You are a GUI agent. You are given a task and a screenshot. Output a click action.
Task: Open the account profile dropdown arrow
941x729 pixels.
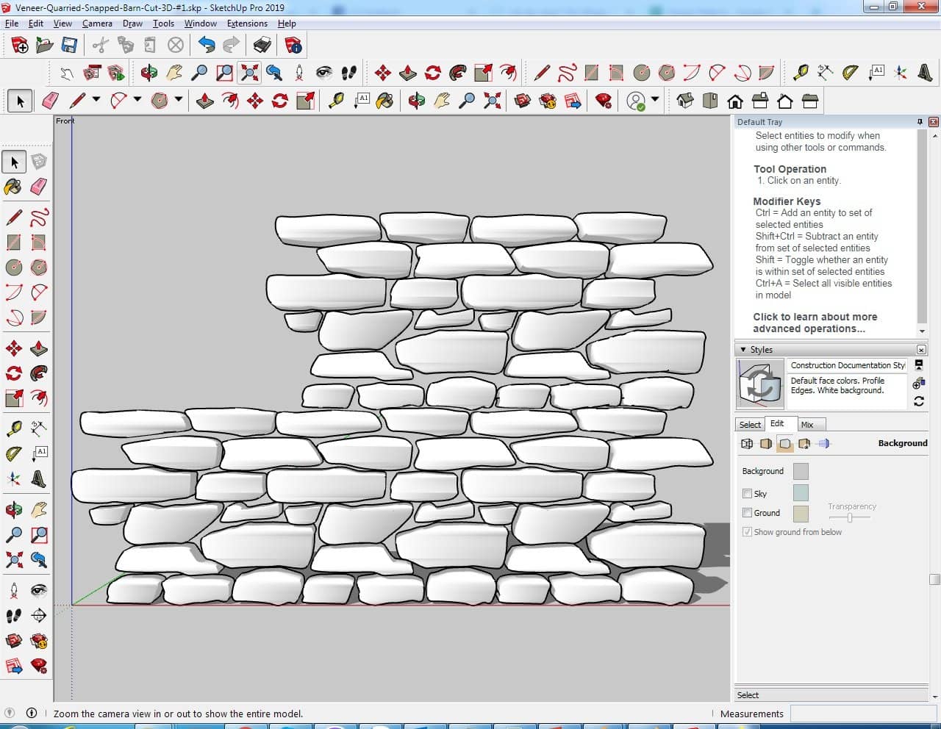[654, 100]
